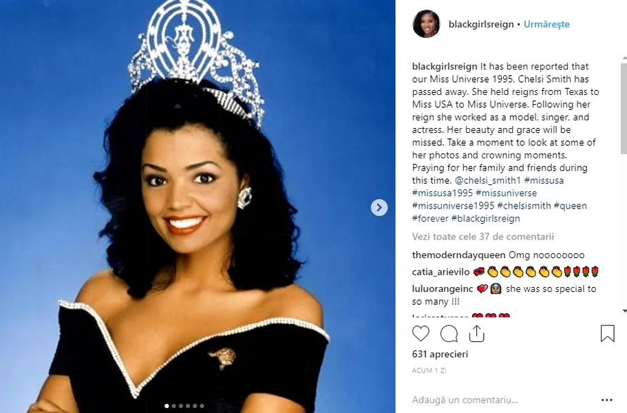Open the #chelsismith hashtag
Screen dimensions: 627x413
click(524, 206)
